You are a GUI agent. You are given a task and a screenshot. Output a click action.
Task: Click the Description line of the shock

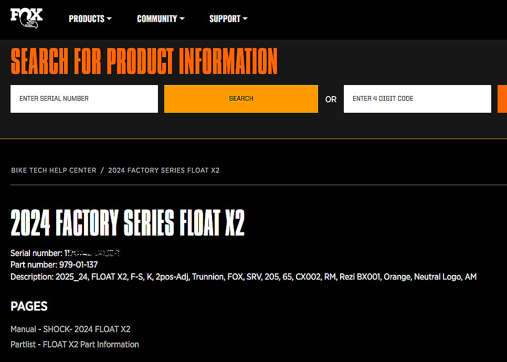[244, 277]
